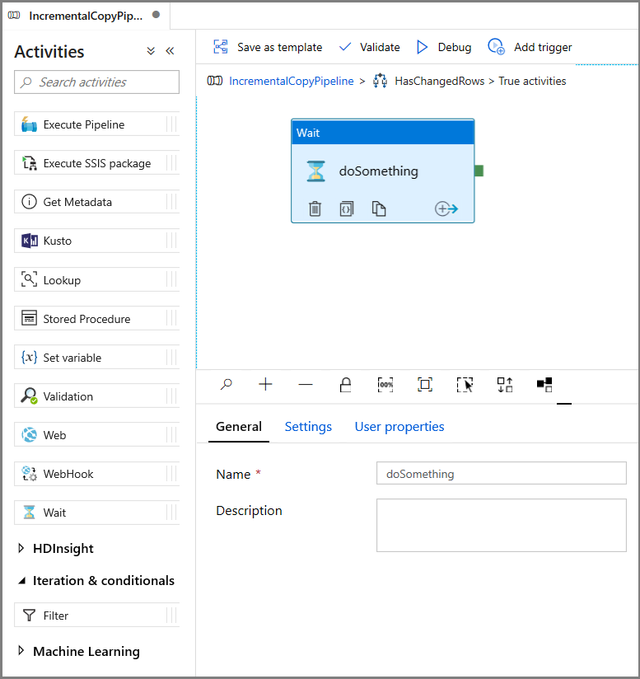Click the Wait activity header on canvas
The width and height of the screenshot is (640, 679).
pyautogui.click(x=382, y=132)
